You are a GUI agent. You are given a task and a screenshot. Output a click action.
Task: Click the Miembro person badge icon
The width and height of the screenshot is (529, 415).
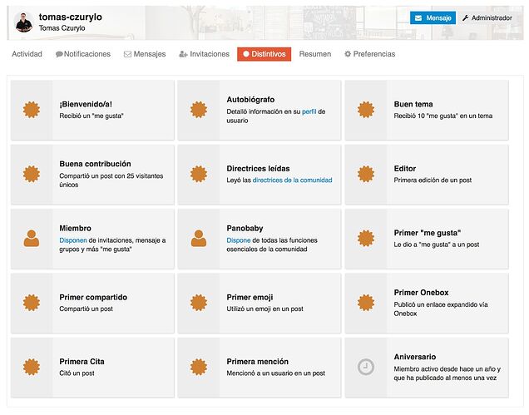(x=32, y=239)
